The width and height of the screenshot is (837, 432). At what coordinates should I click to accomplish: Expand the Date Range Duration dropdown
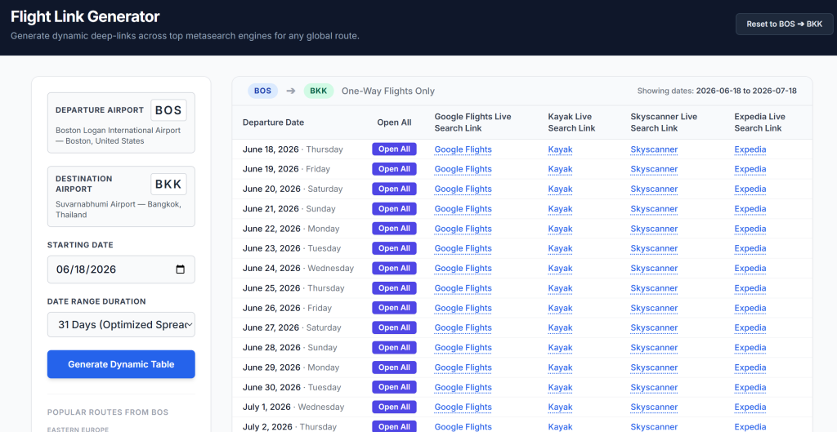[121, 324]
